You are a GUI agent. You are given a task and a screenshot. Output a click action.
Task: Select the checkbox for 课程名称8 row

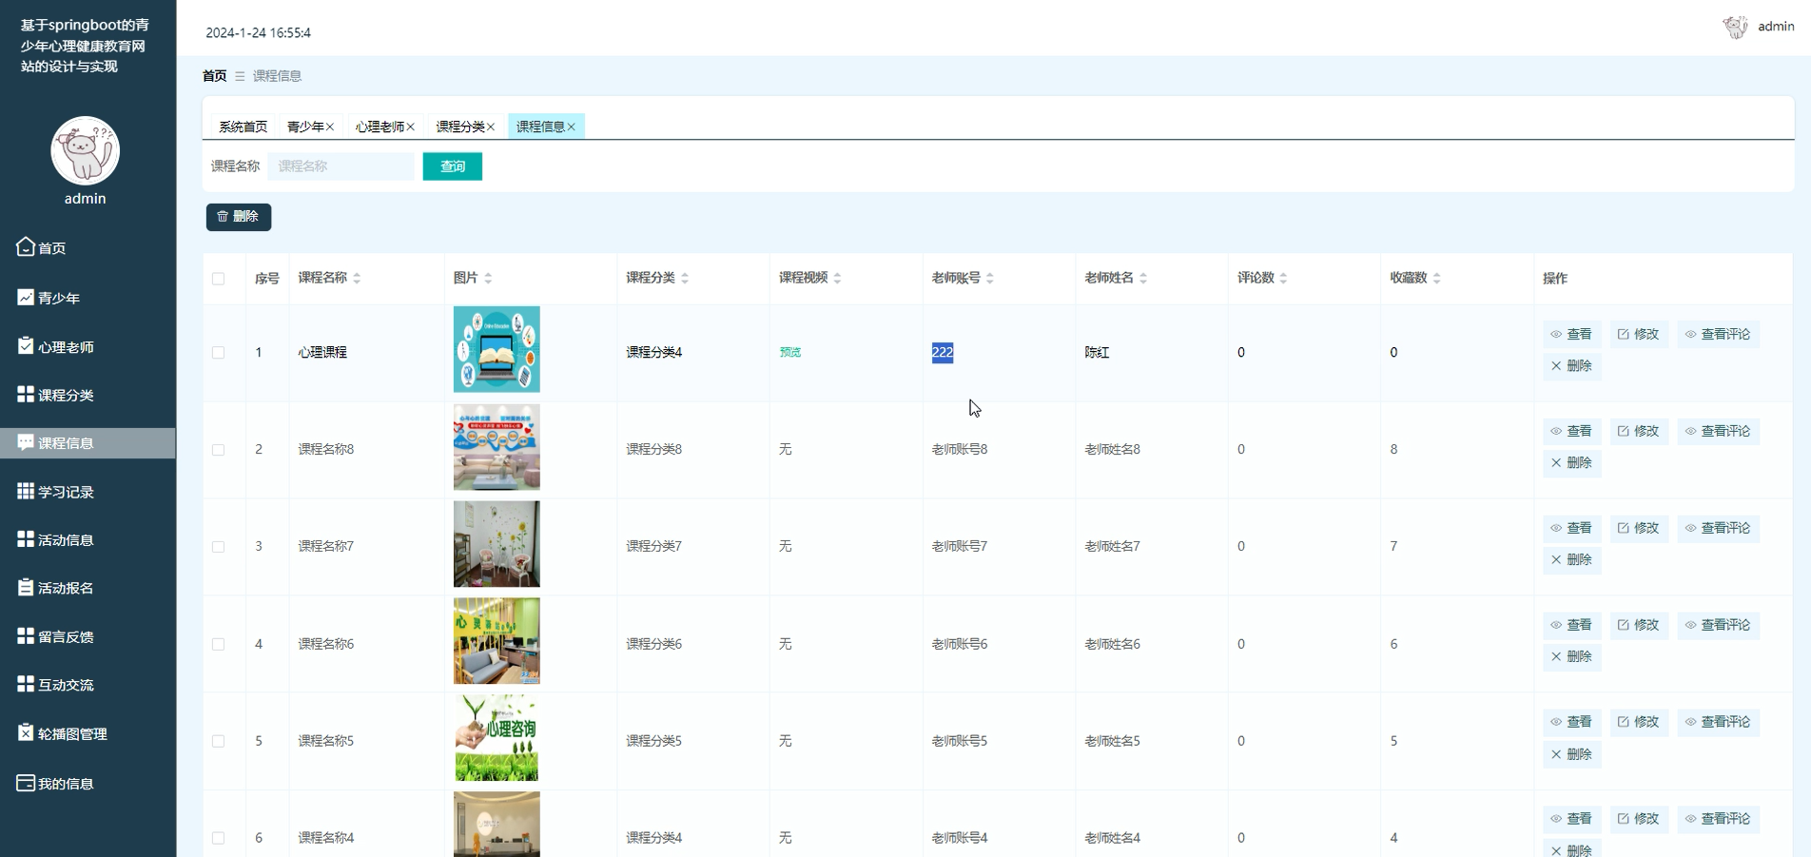[219, 450]
